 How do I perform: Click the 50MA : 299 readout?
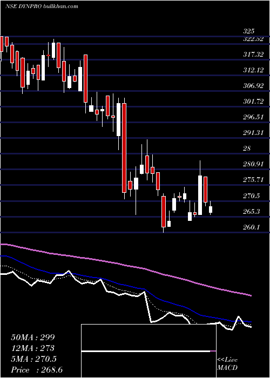pyautogui.click(x=33, y=337)
